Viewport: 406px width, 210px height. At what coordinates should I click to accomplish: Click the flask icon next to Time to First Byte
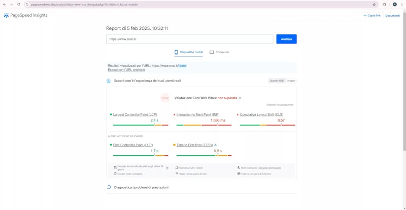216,145
